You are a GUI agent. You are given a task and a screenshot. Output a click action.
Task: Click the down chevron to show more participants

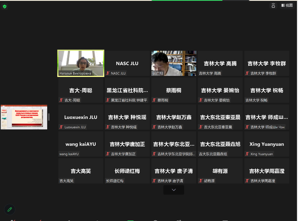(x=173, y=190)
